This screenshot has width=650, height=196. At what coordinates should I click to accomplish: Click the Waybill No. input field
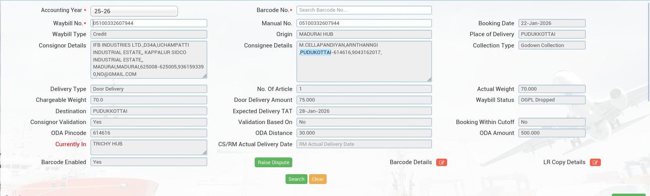click(x=149, y=23)
